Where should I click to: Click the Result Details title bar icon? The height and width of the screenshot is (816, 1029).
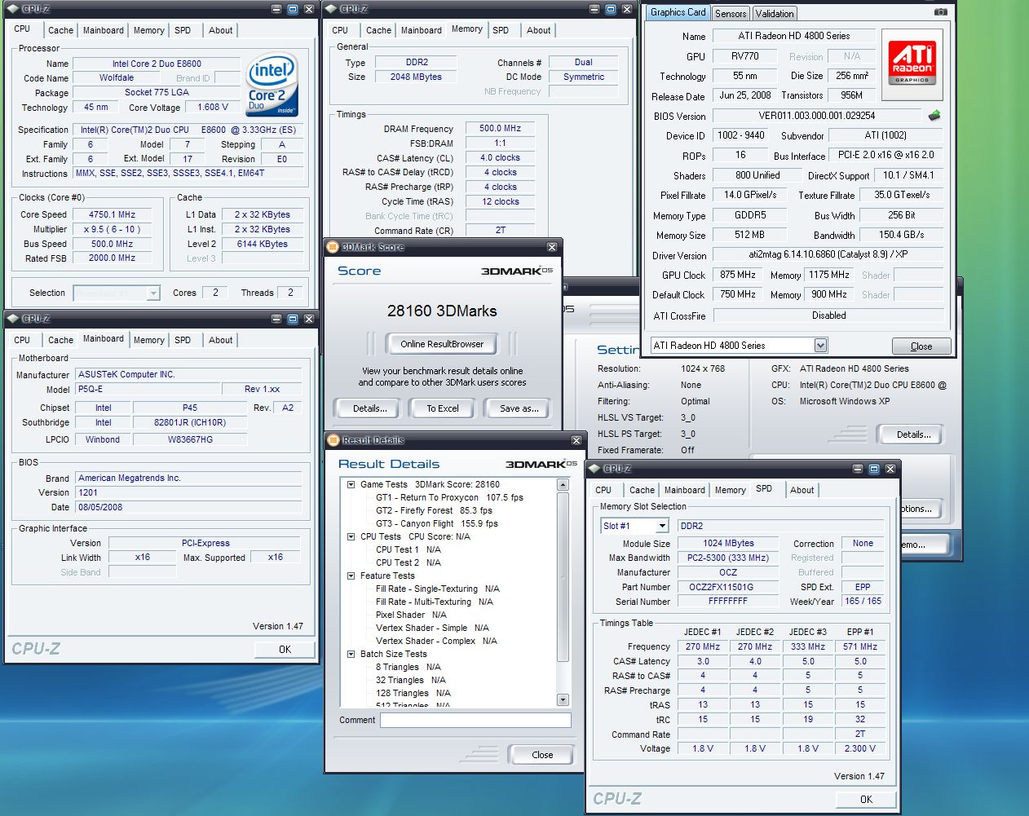point(333,440)
